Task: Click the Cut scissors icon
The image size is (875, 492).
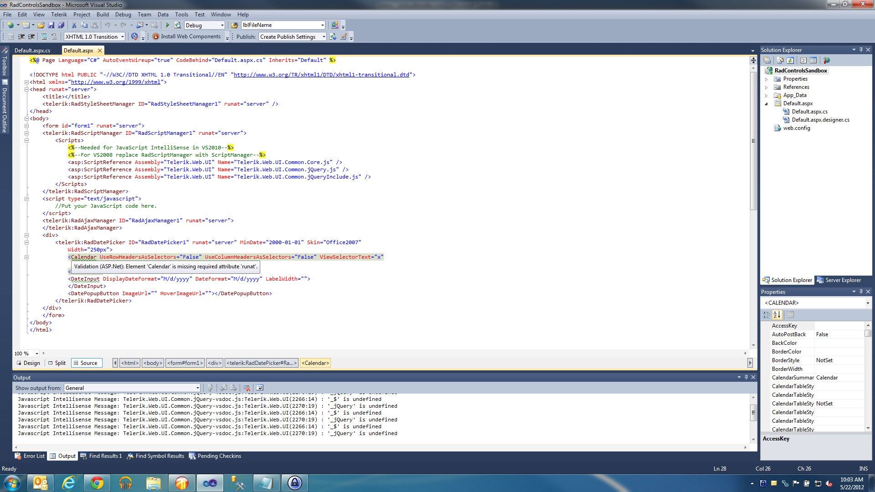Action: pos(74,25)
